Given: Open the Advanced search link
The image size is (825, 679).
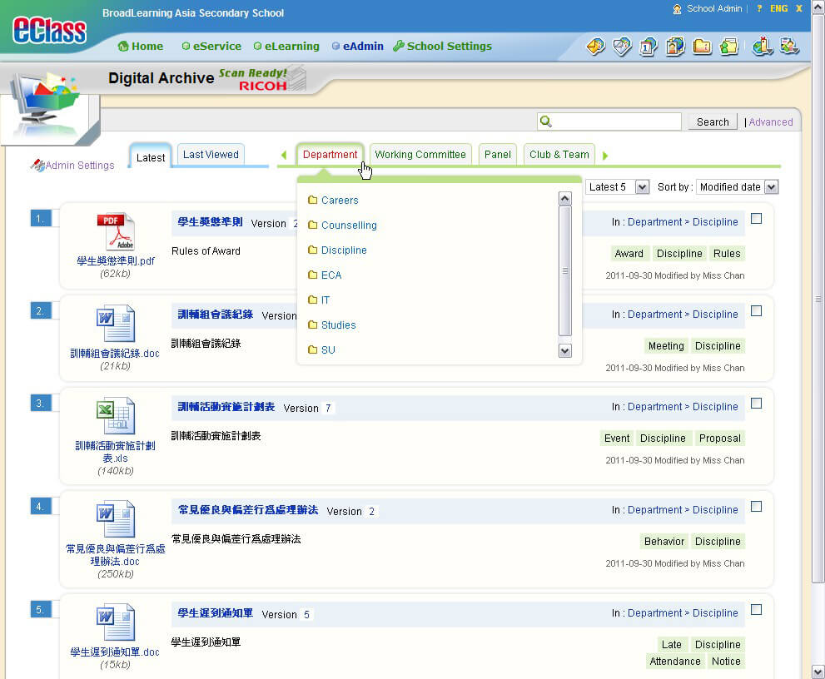Looking at the screenshot, I should [x=770, y=122].
